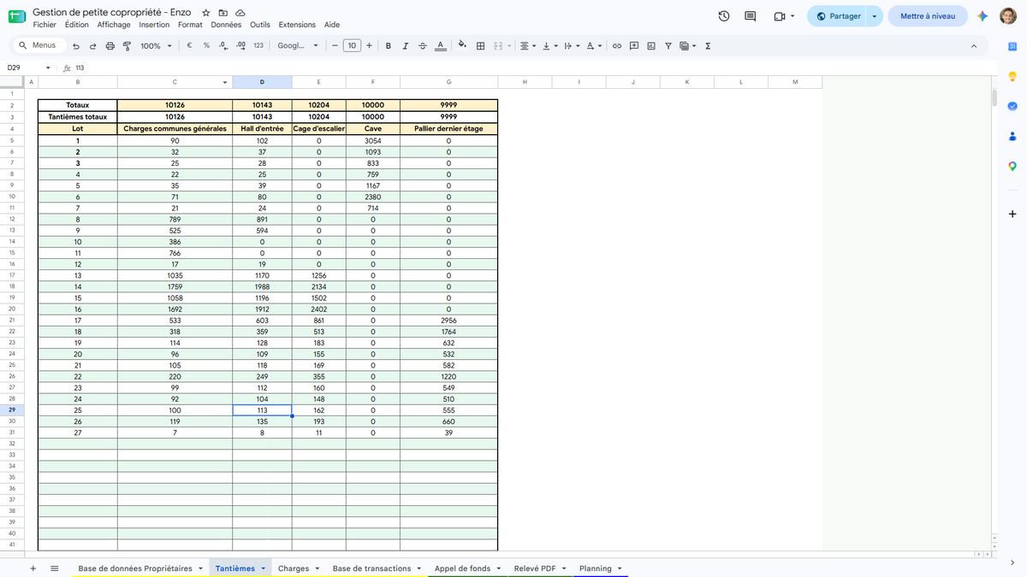Open the fill color bucket
The width and height of the screenshot is (1027, 577).
click(462, 46)
